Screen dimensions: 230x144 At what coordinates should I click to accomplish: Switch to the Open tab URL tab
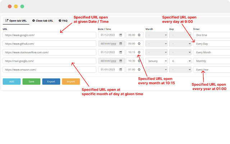click(16, 21)
